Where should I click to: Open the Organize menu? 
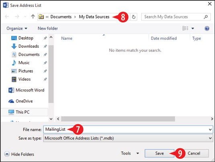[x=17, y=28]
